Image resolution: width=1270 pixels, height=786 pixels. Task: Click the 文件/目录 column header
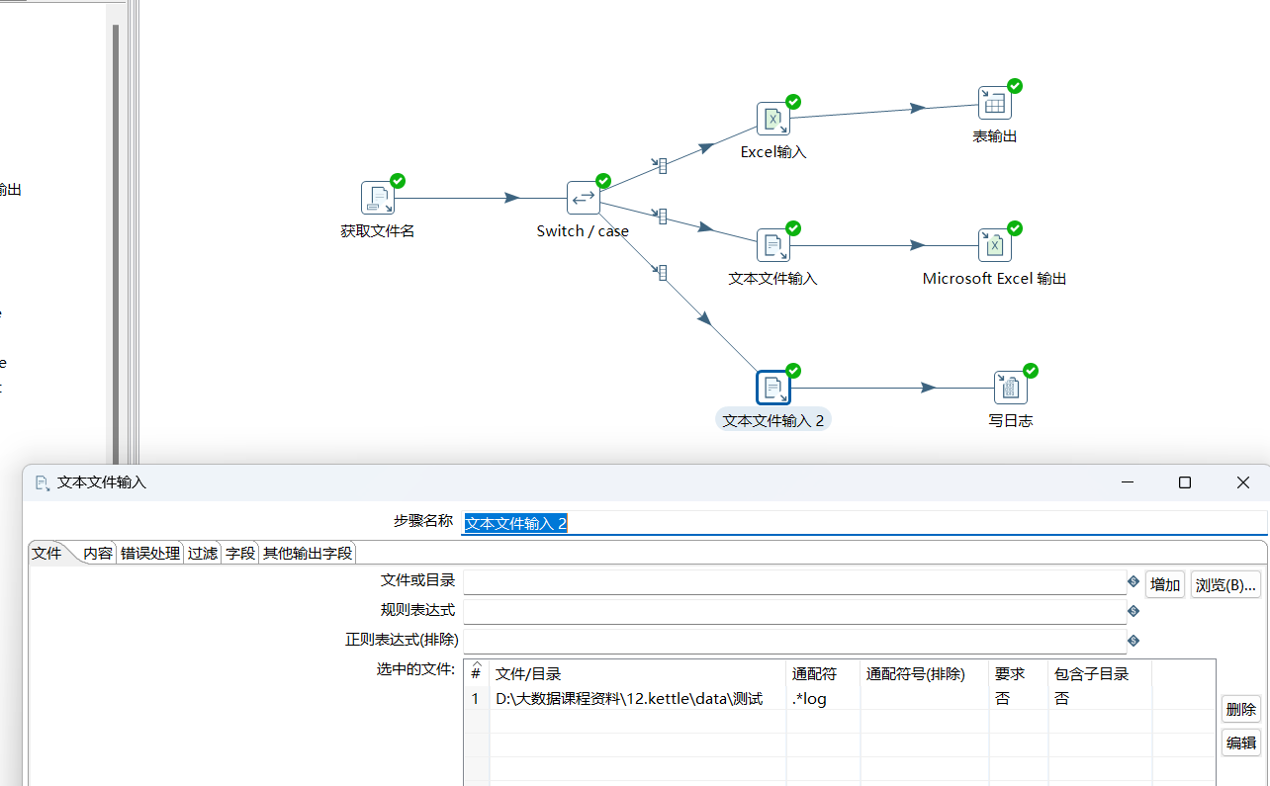pos(638,673)
